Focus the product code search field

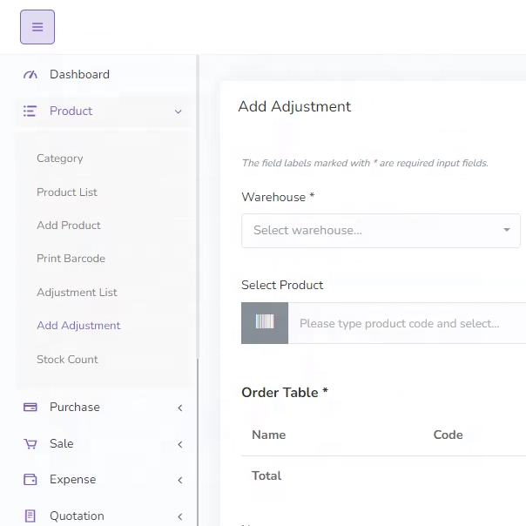[x=406, y=323]
